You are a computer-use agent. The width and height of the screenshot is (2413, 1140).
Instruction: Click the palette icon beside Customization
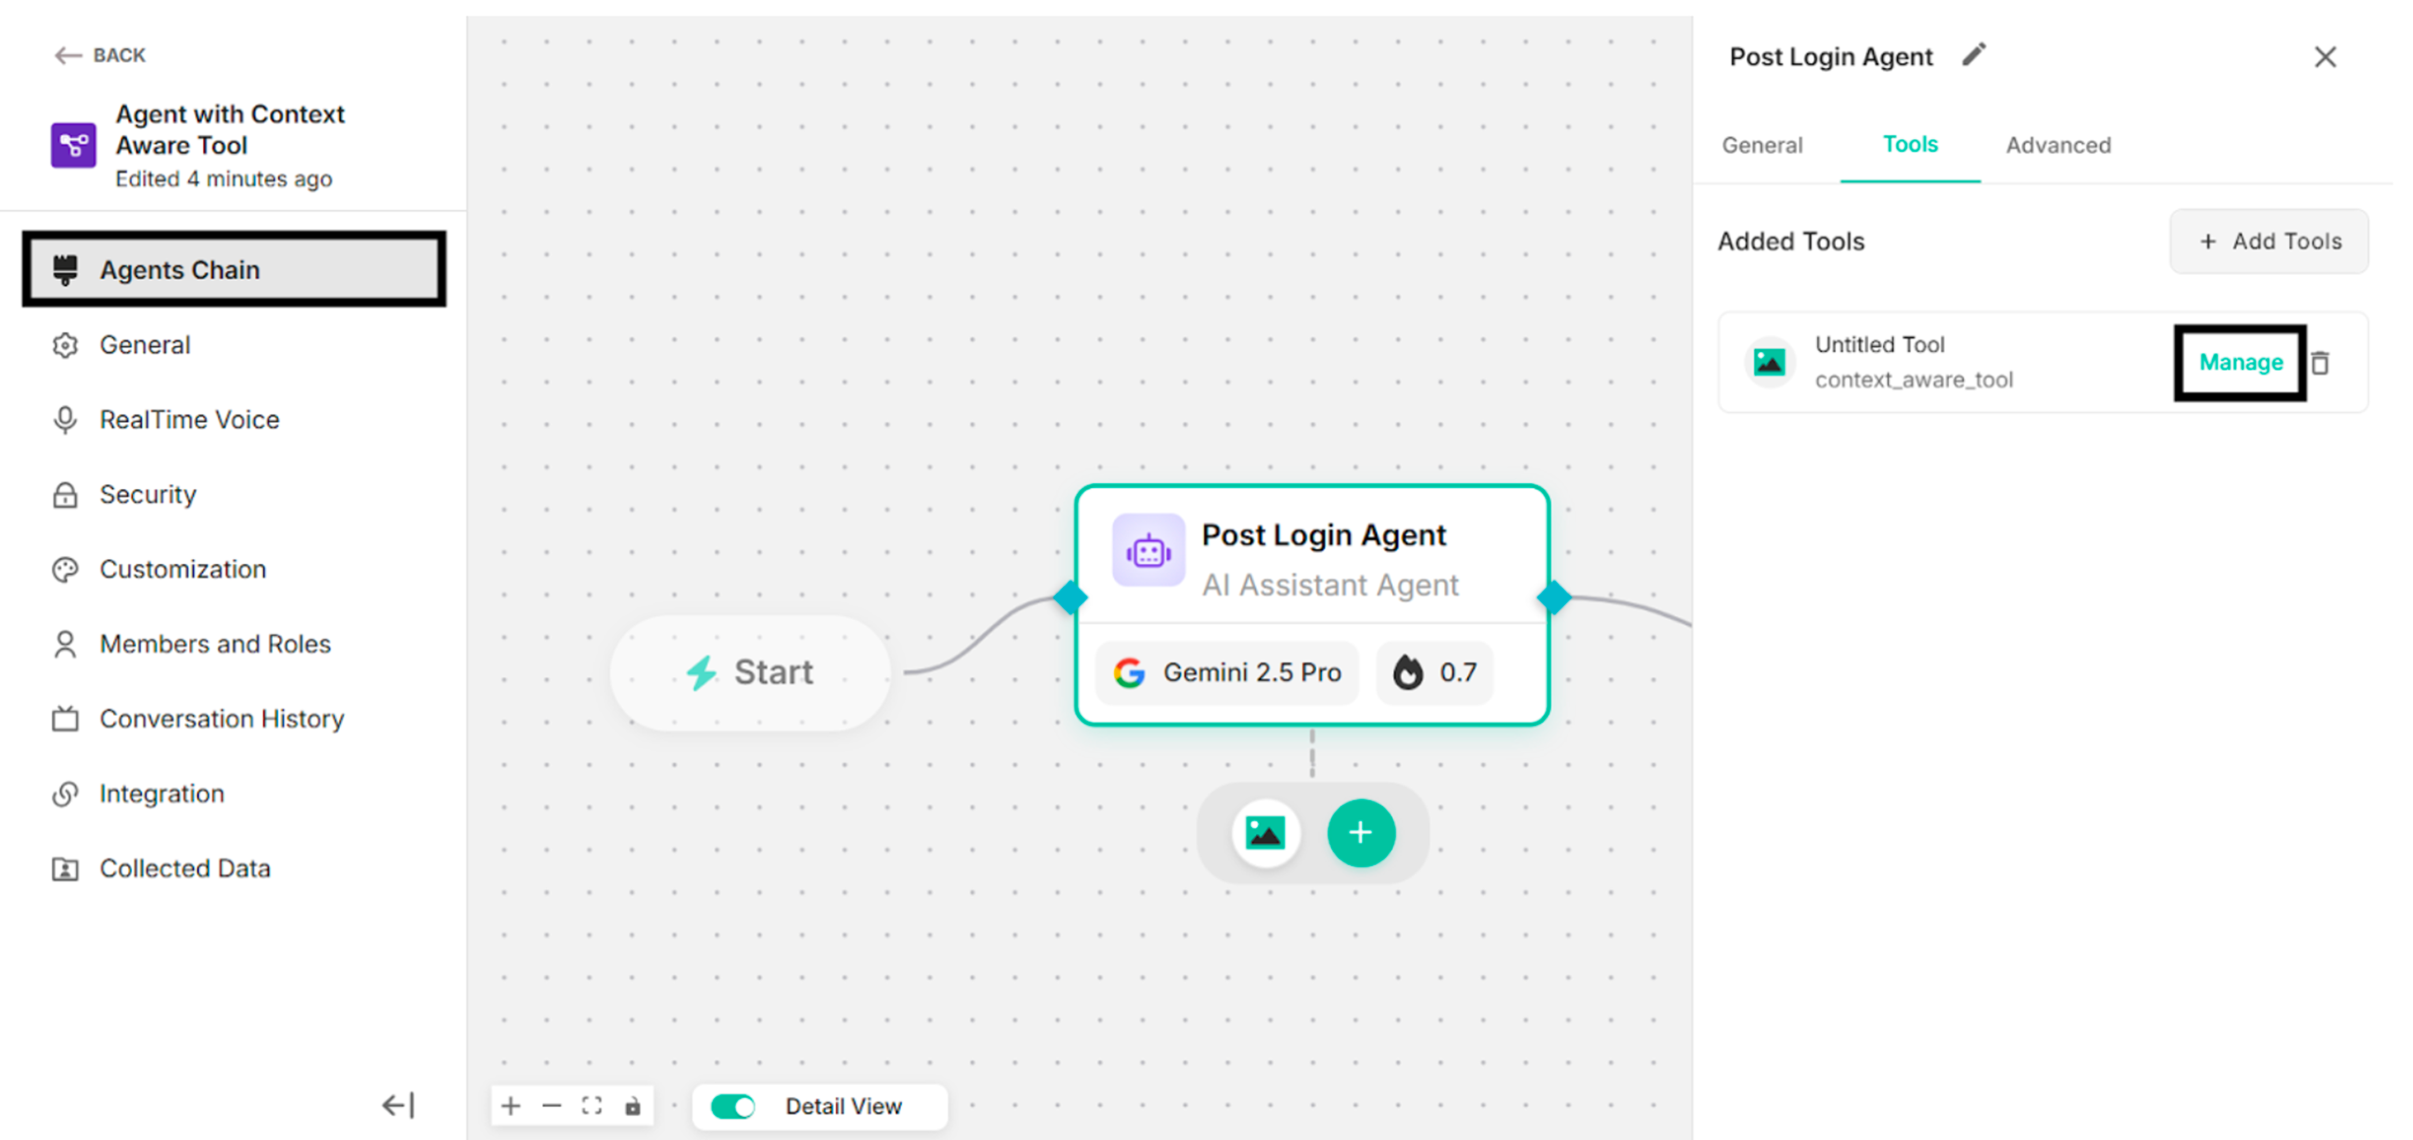65,569
